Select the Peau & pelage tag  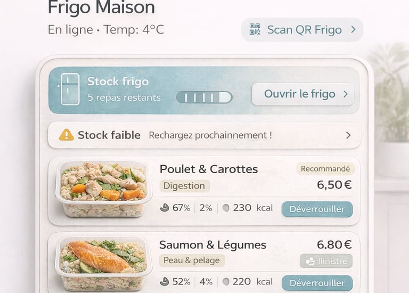coord(192,261)
